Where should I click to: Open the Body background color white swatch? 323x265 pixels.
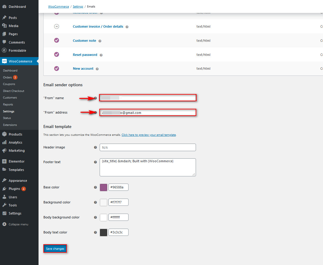(104, 217)
